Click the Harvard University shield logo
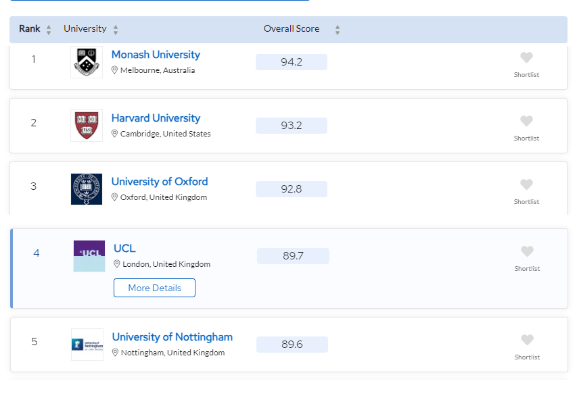The image size is (577, 404). (87, 126)
